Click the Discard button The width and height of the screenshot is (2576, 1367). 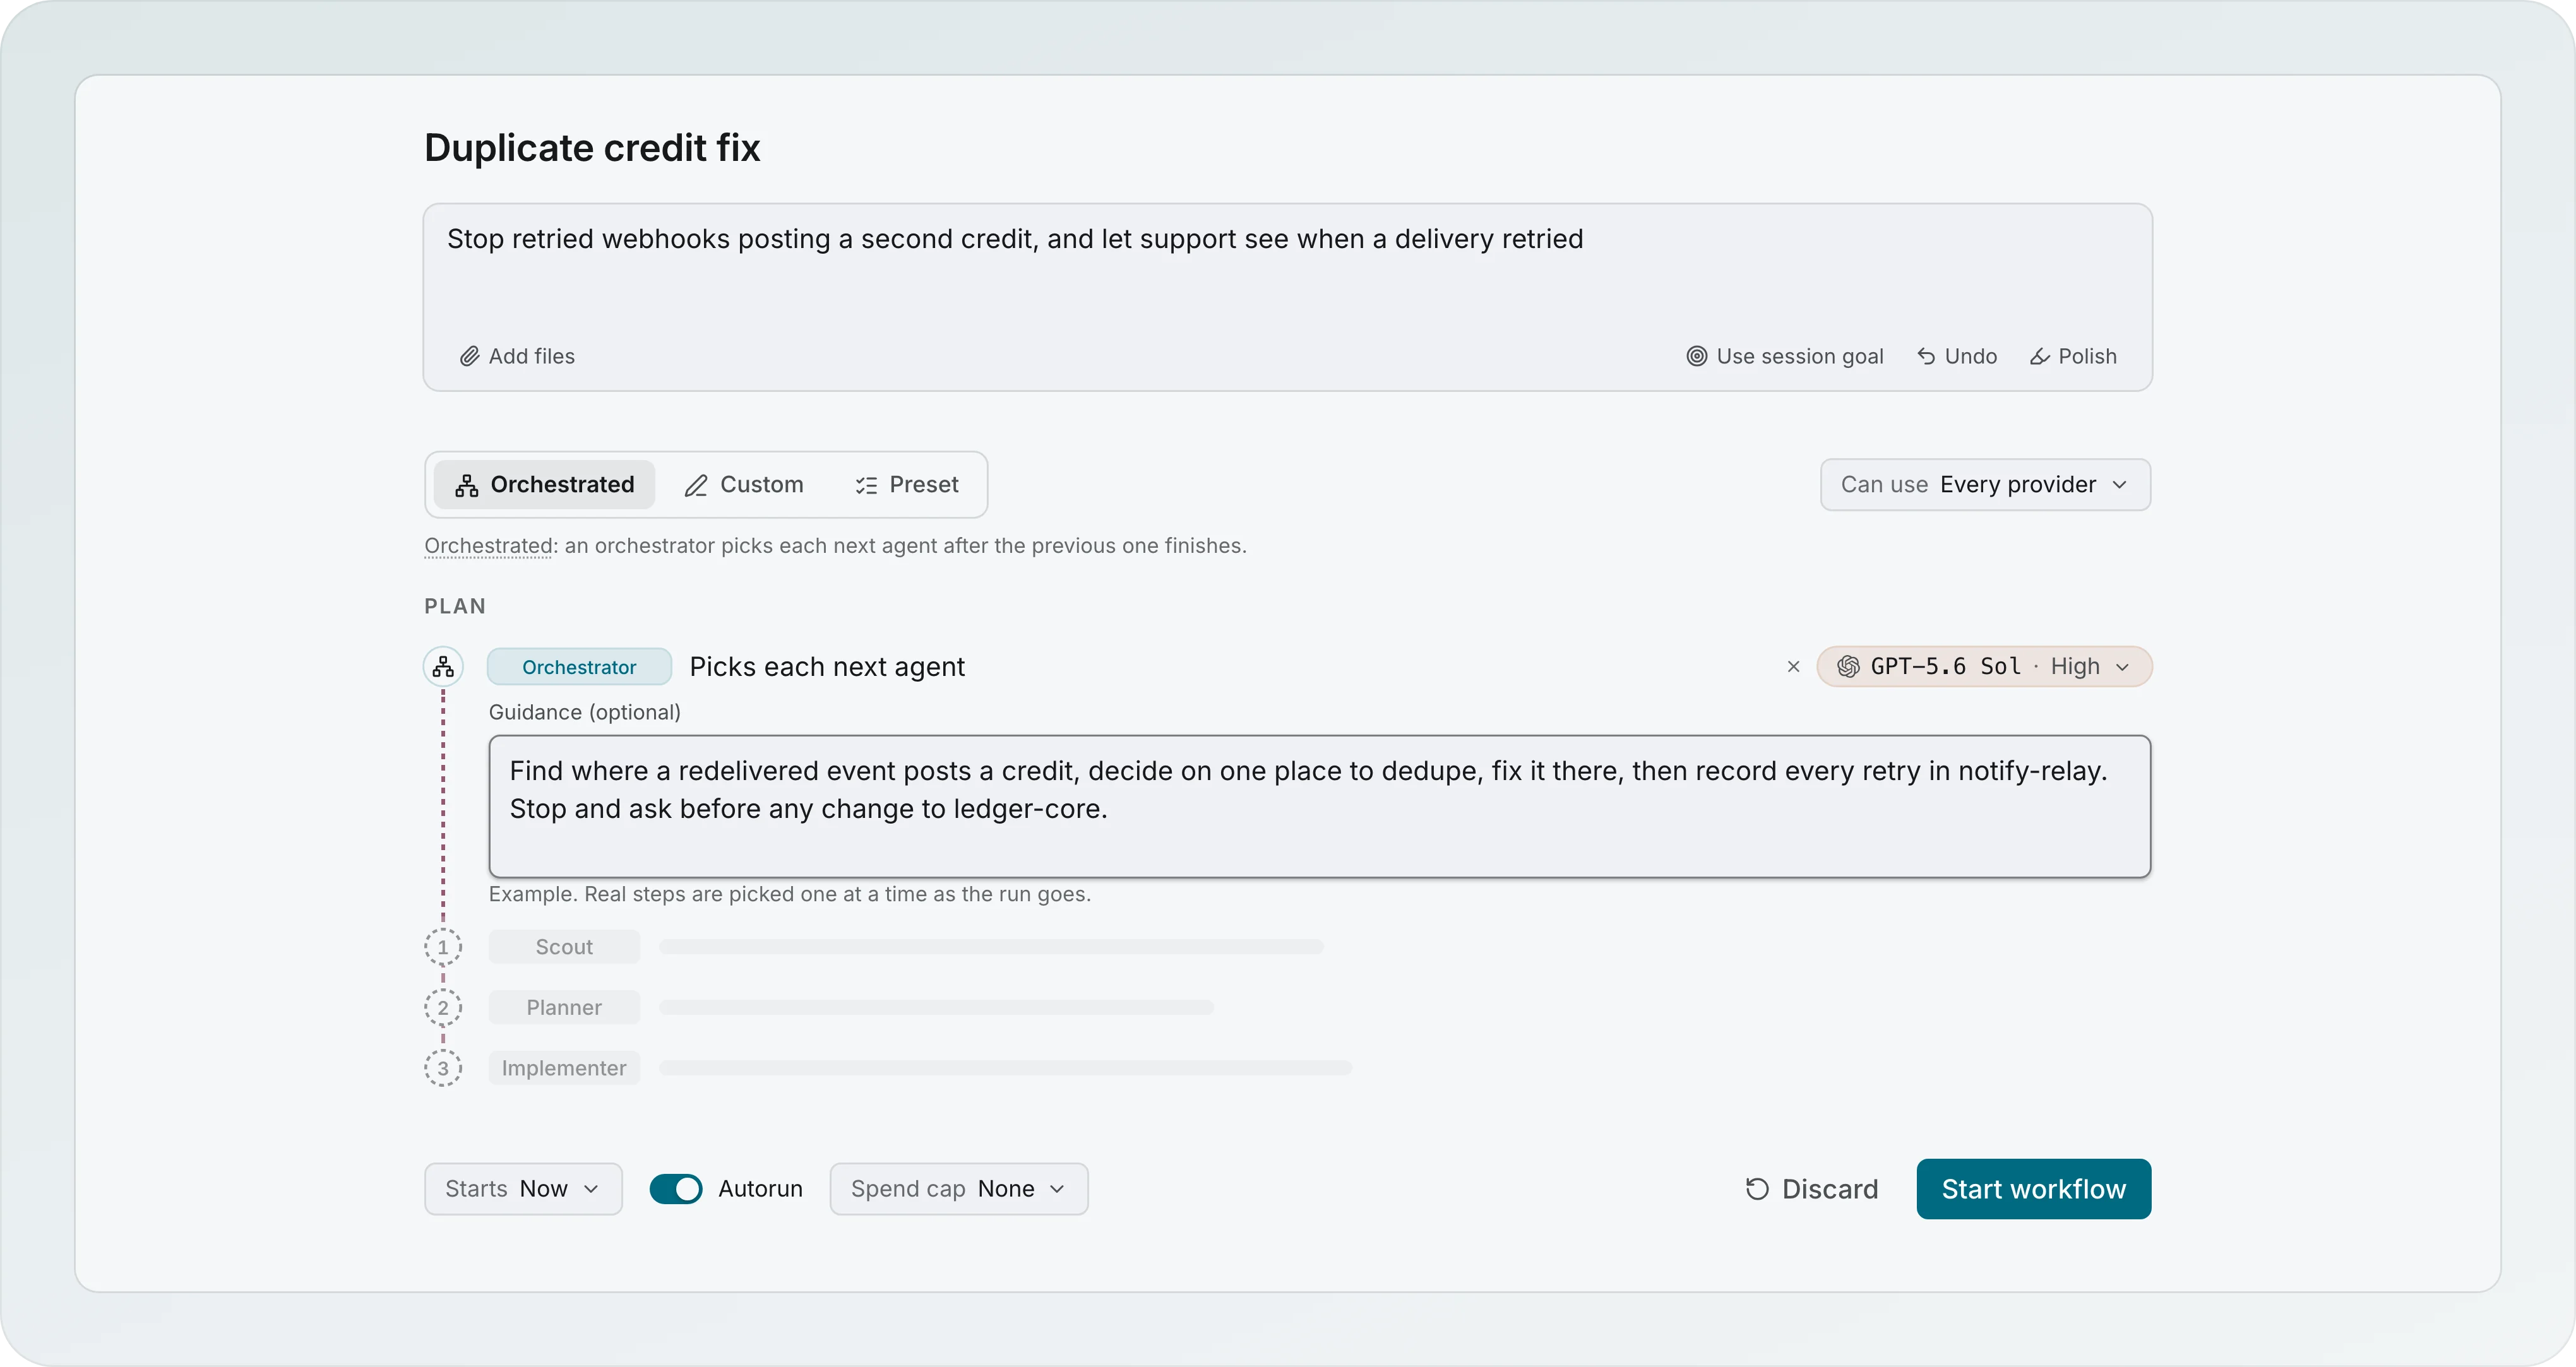pos(1811,1189)
